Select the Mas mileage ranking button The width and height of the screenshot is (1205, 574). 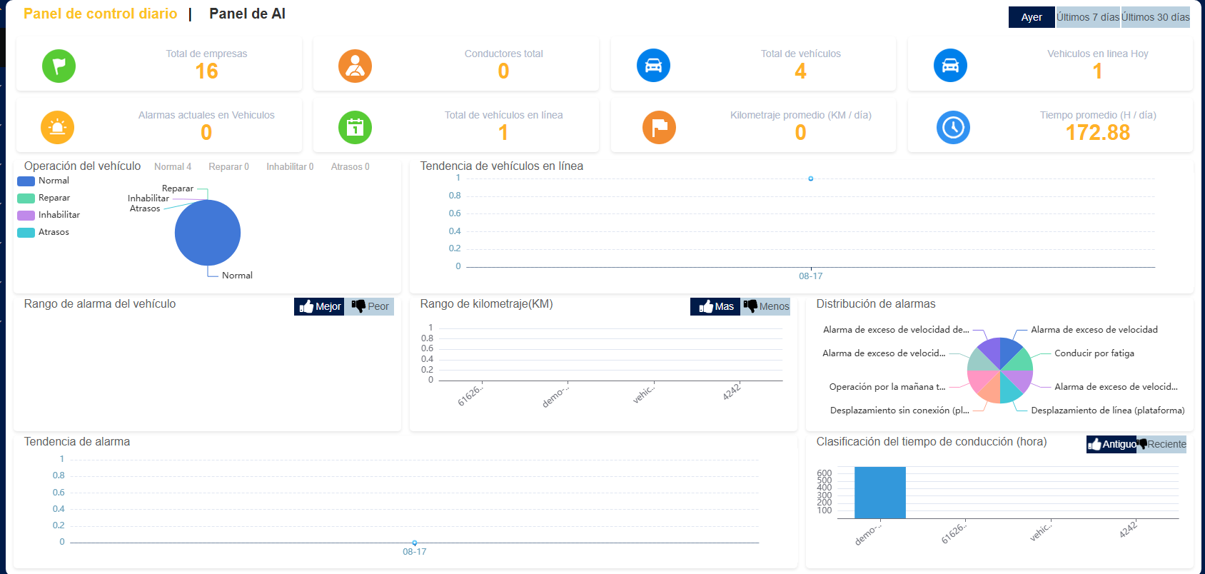715,306
